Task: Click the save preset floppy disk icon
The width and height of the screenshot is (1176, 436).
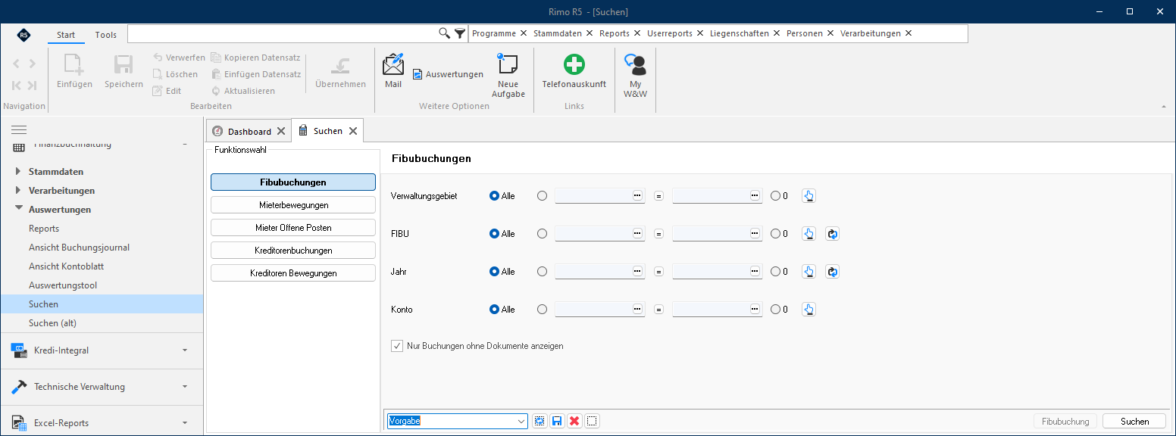Action: (557, 421)
